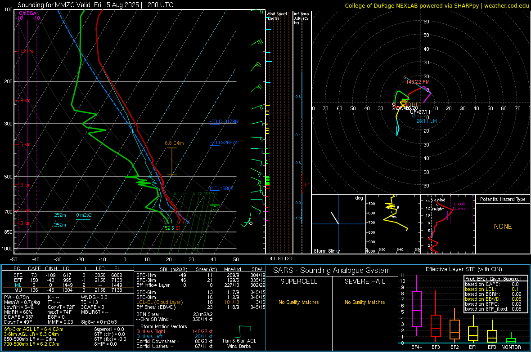
Task: Click the based on LCL: 0.1 row
Action: 493,289
